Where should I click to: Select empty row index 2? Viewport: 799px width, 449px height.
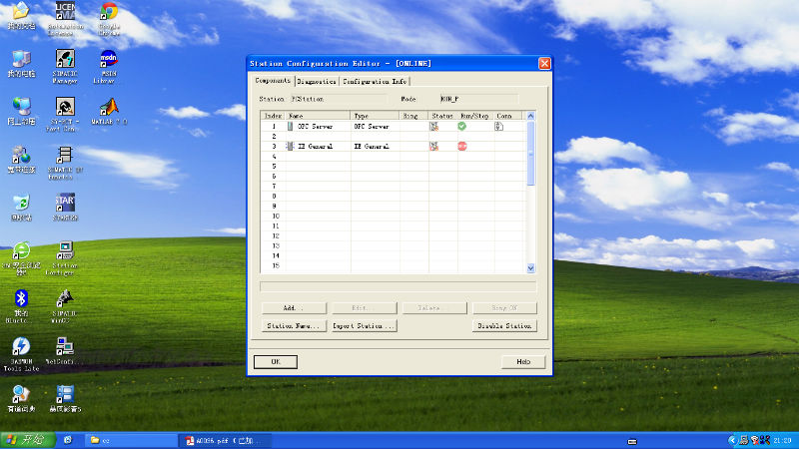coord(274,137)
